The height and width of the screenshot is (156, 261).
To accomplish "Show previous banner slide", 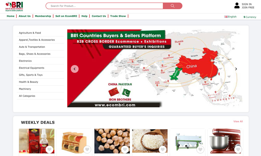I will pos(75,69).
